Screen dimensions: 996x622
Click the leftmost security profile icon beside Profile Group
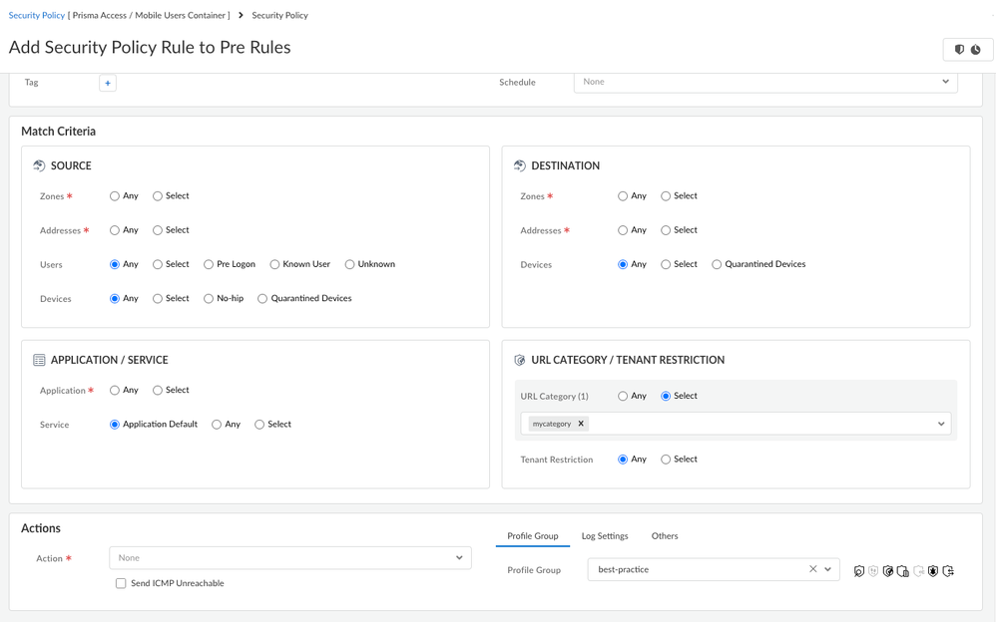[858, 571]
